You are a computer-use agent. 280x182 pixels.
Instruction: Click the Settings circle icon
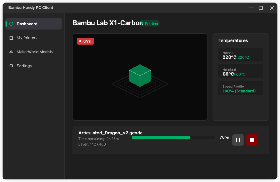(x=11, y=66)
